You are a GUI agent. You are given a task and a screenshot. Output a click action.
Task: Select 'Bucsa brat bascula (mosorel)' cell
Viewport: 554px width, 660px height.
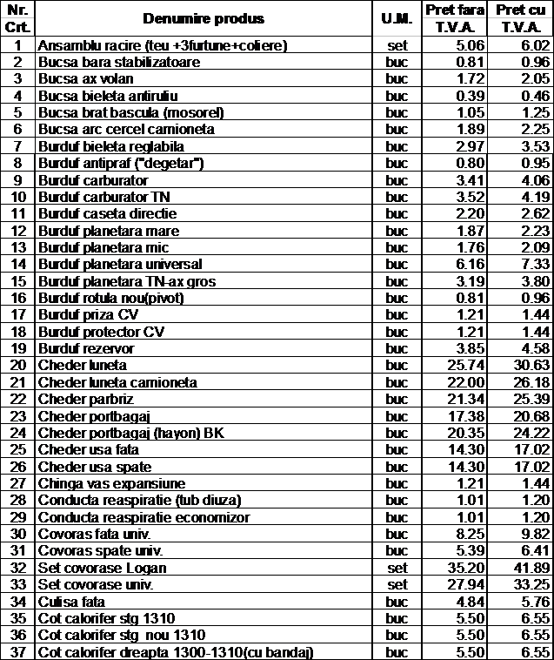[204, 112]
